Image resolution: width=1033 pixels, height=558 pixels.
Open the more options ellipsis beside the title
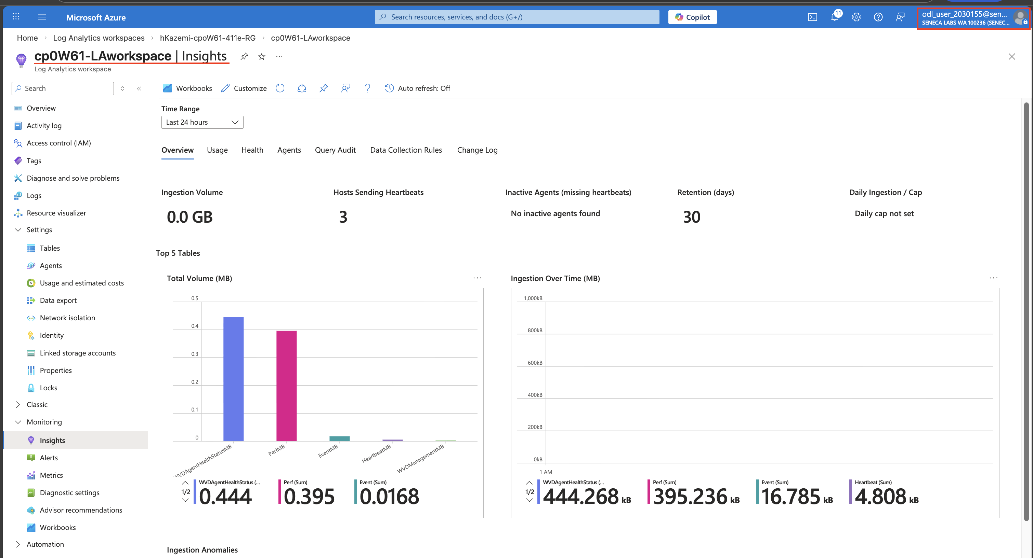(x=279, y=56)
